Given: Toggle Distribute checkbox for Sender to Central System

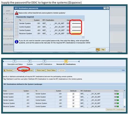Looking at the screenshot, I should 73,100.
